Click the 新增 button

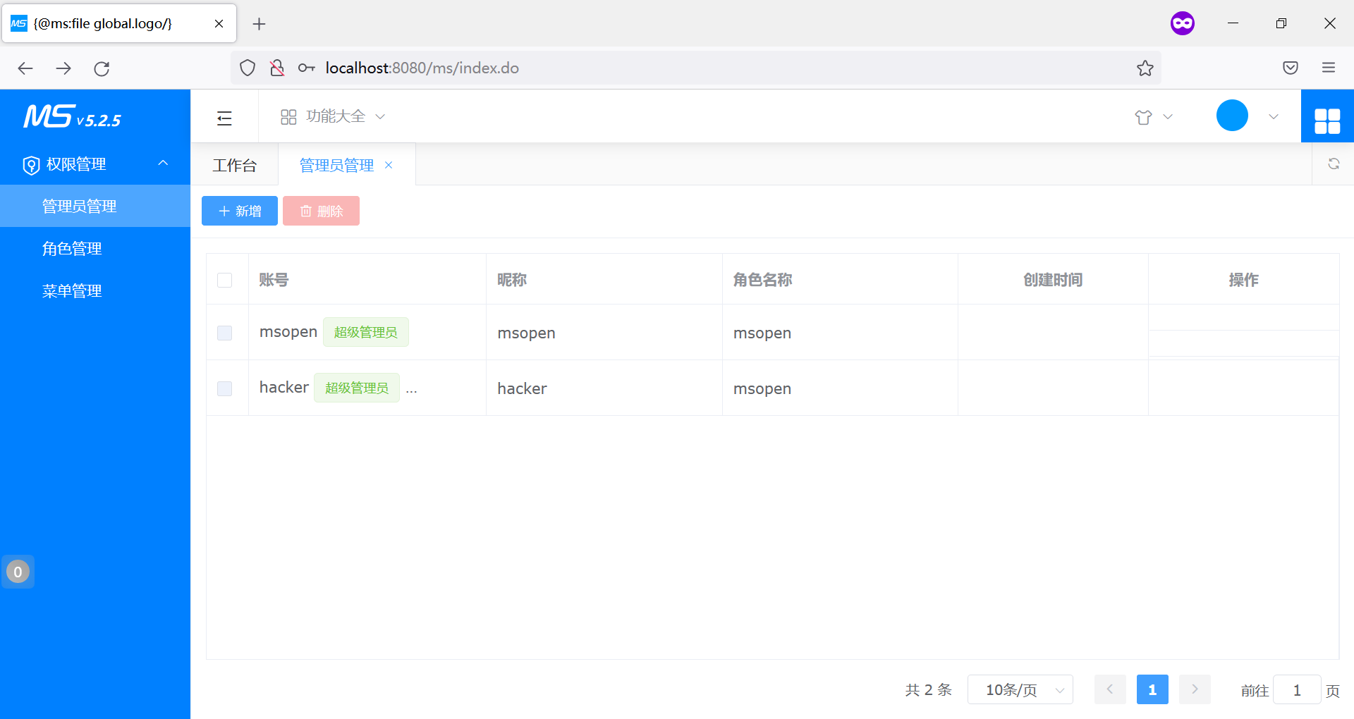click(240, 211)
